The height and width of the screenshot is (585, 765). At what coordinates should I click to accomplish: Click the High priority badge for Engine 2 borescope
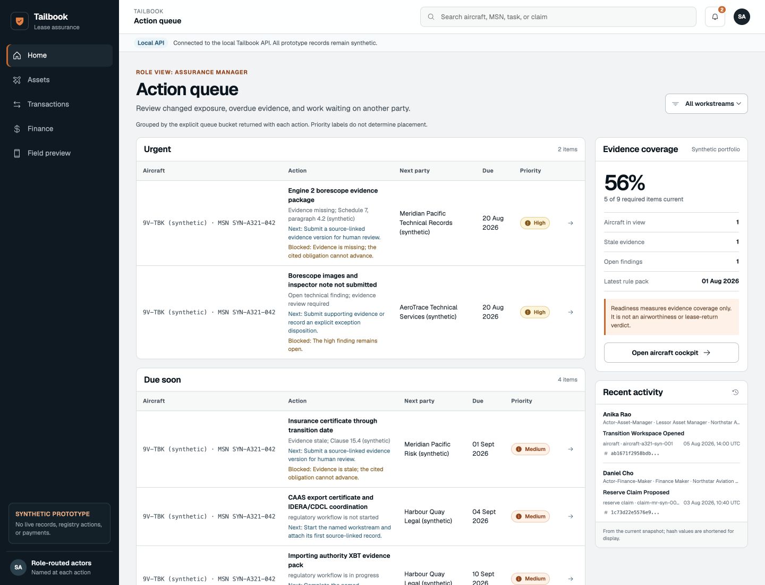(534, 223)
